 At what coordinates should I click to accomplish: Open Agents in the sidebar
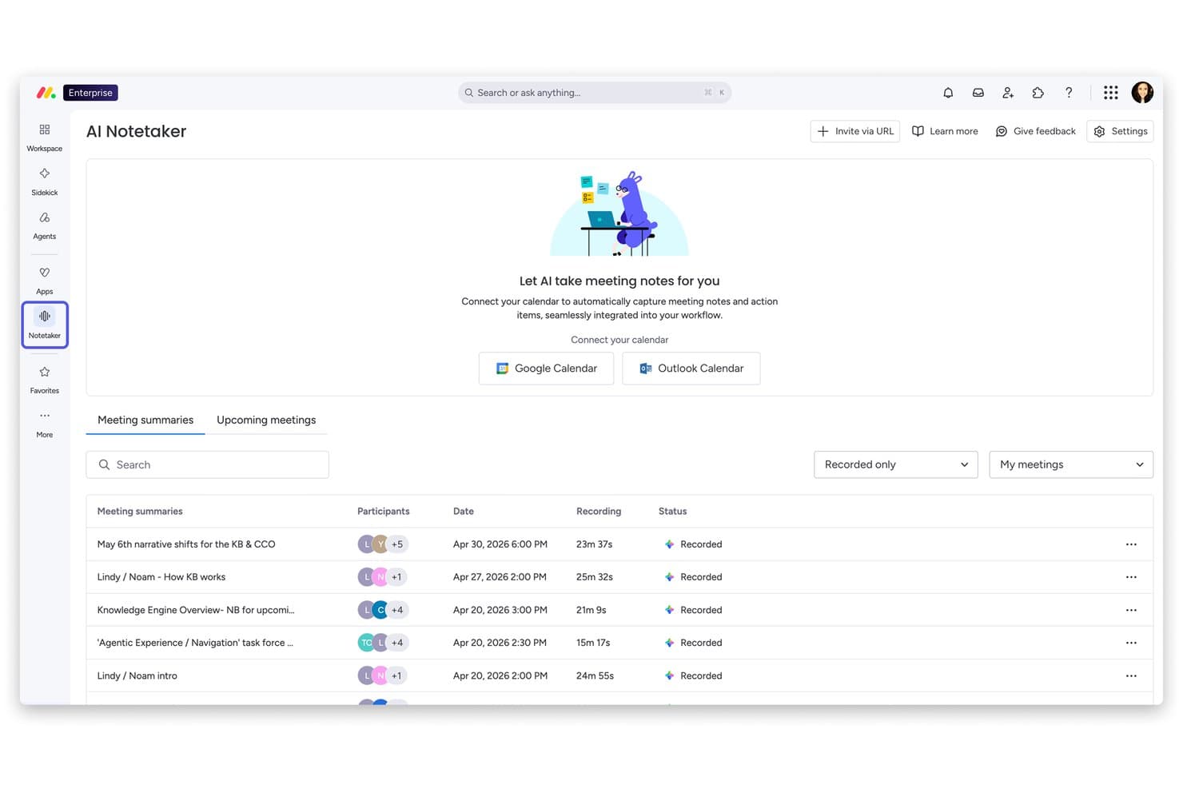click(x=45, y=225)
